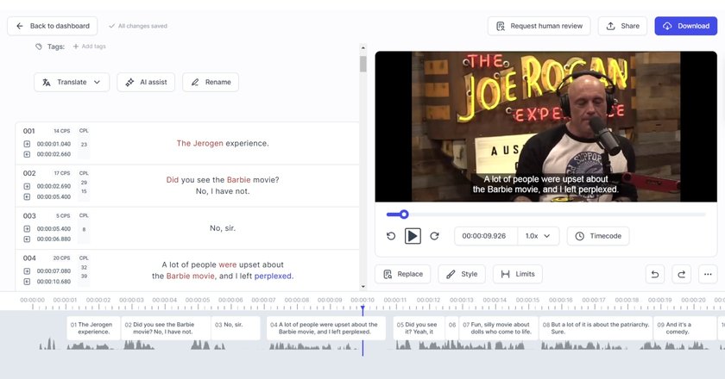Set start time icon for subtitle 004
Viewport: 725px width, 379px height.
pos(27,271)
